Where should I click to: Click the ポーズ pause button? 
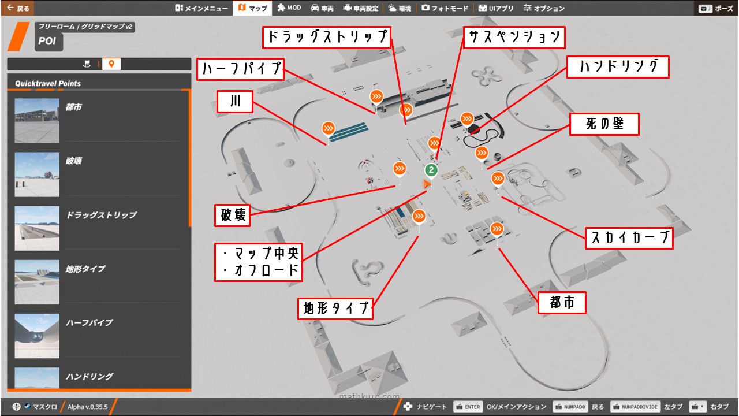(716, 9)
